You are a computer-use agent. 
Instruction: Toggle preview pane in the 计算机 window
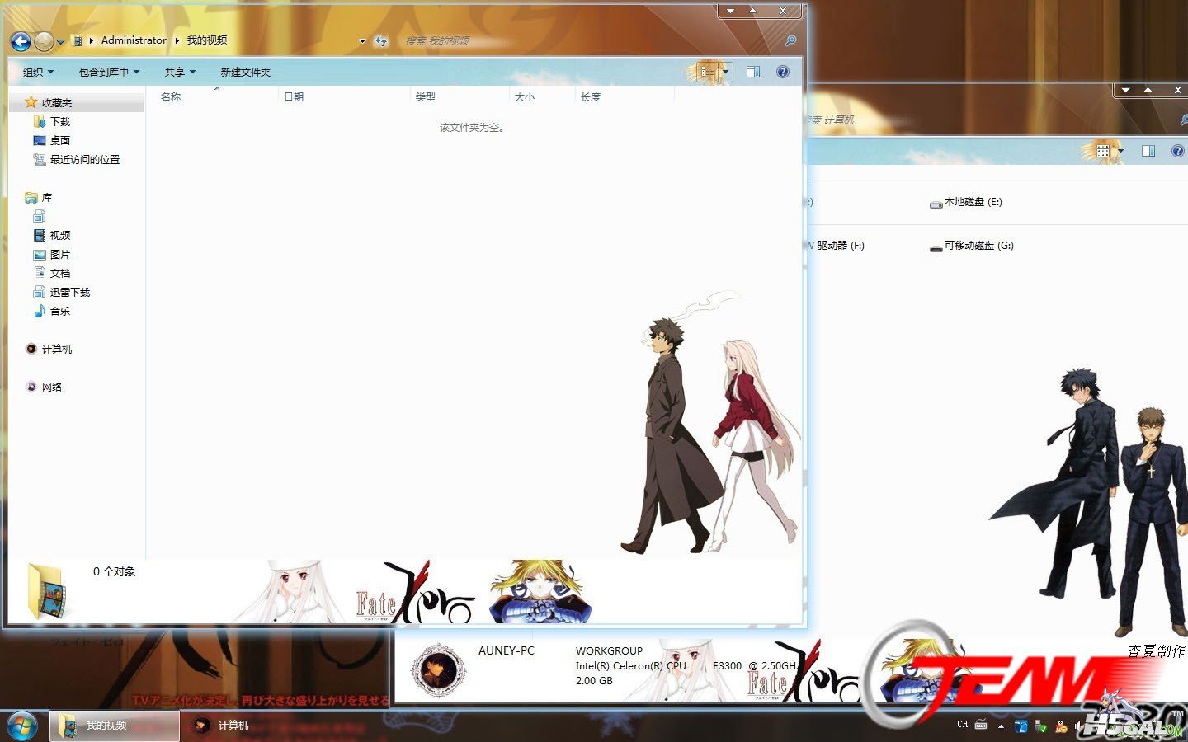(1148, 151)
